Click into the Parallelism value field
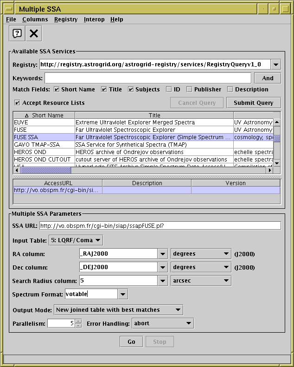 click(61, 323)
